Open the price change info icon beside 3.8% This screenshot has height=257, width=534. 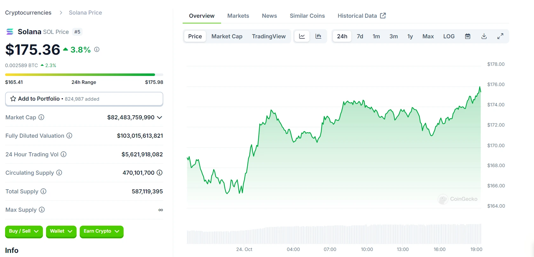click(97, 49)
